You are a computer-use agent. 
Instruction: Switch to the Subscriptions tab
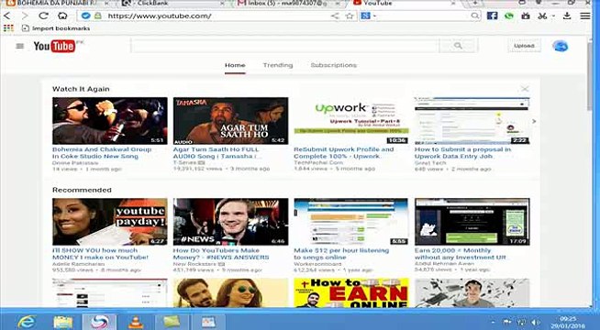click(333, 65)
